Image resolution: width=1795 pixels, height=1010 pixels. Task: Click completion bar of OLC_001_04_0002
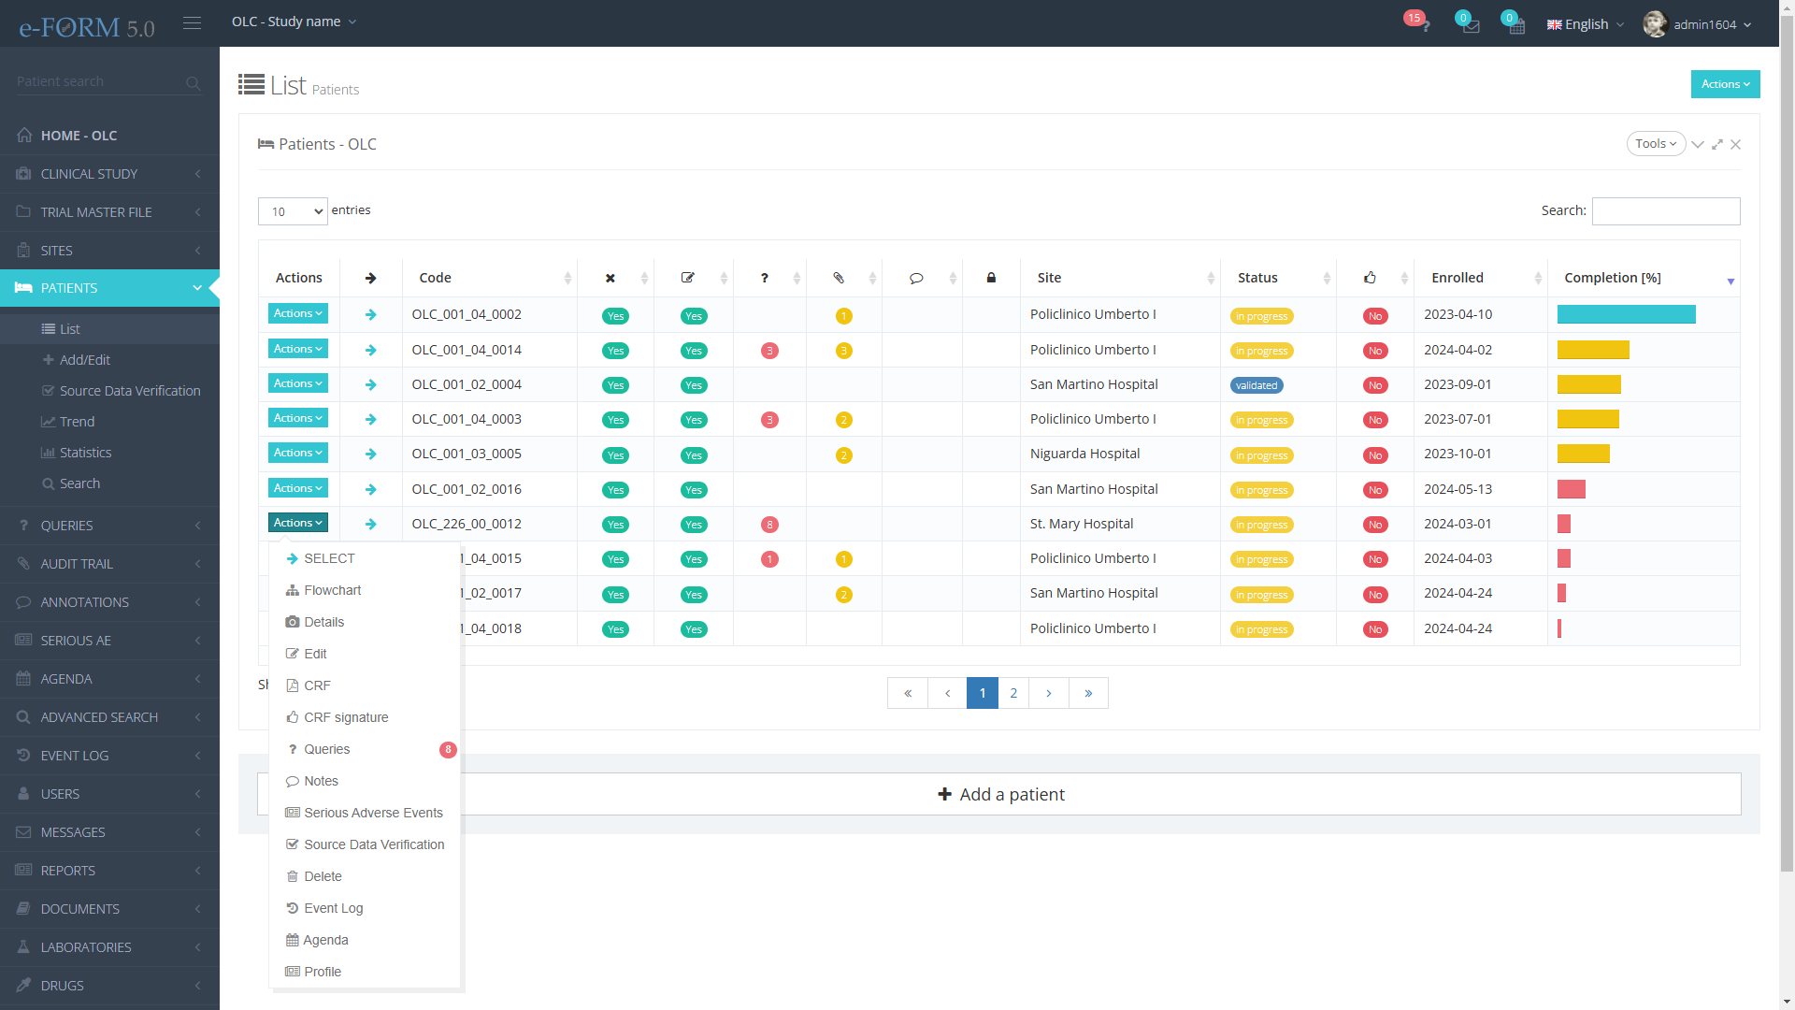(x=1626, y=315)
